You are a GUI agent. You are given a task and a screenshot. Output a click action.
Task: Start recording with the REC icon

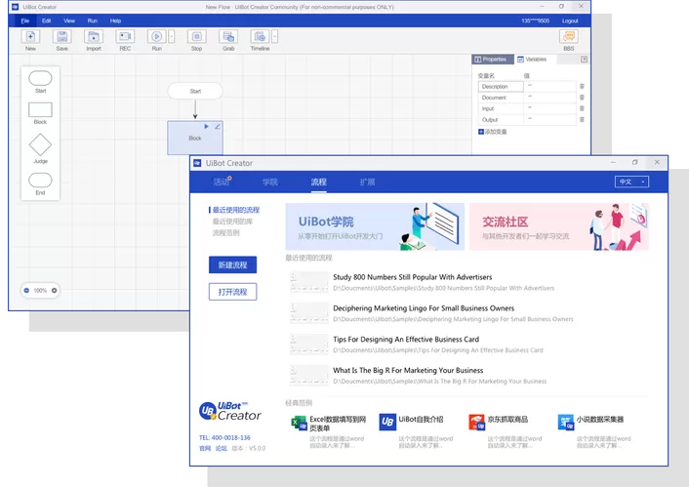pos(125,37)
